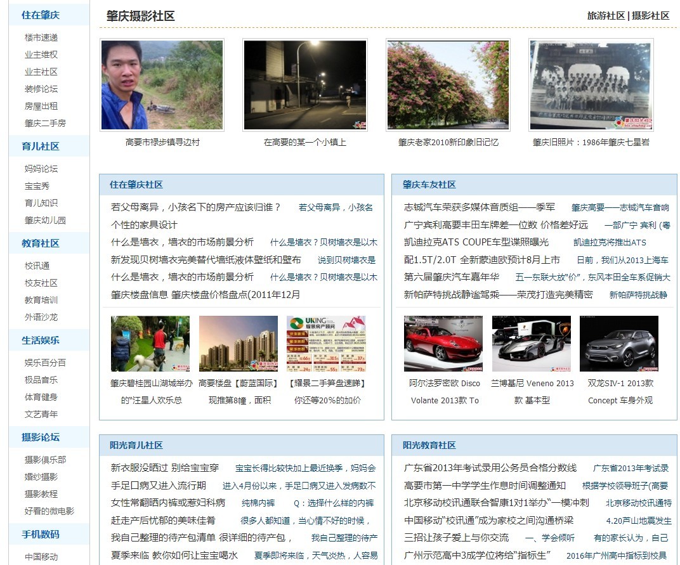Open 中国移动 sidebar link
Viewport: 680px width, 565px height.
coord(41,557)
